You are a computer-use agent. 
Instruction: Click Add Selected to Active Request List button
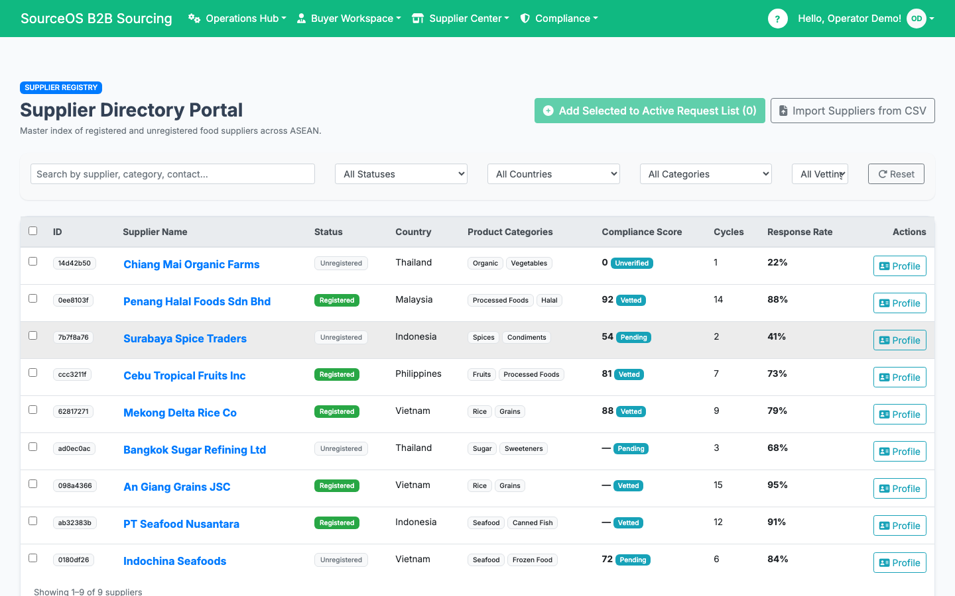[650, 111]
